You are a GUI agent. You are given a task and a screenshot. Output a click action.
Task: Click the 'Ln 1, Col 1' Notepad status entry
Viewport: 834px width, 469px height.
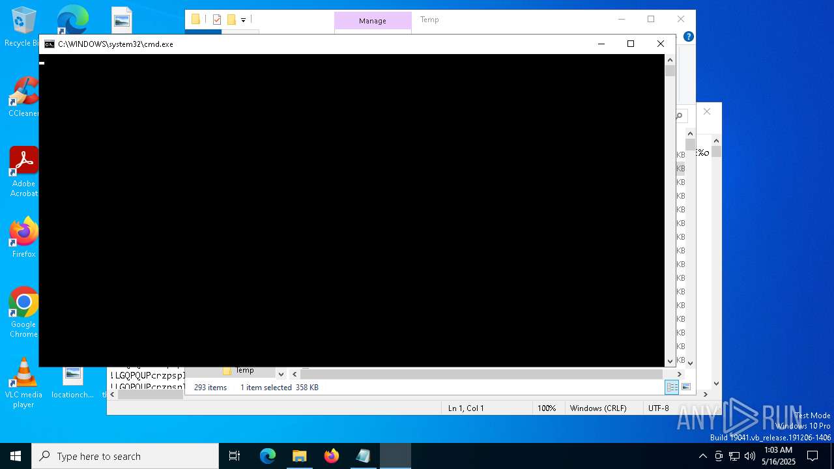[466, 408]
